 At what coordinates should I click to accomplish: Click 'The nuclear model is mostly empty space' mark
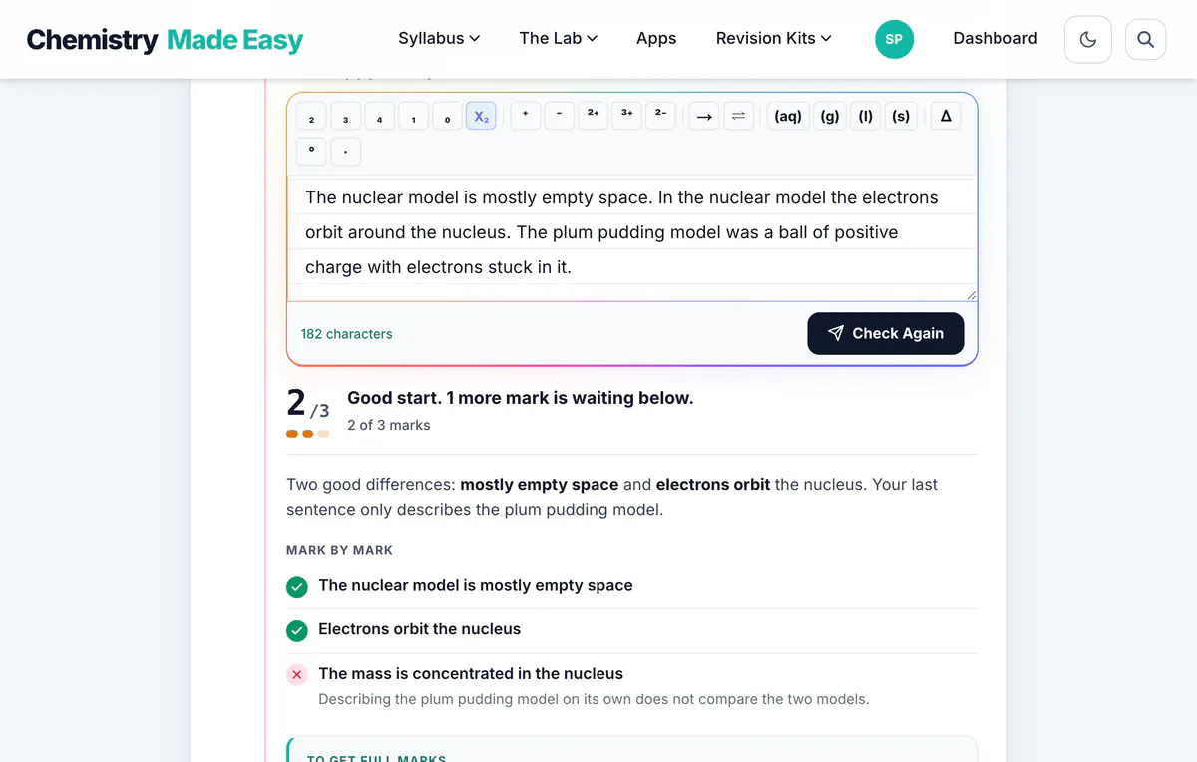476,585
